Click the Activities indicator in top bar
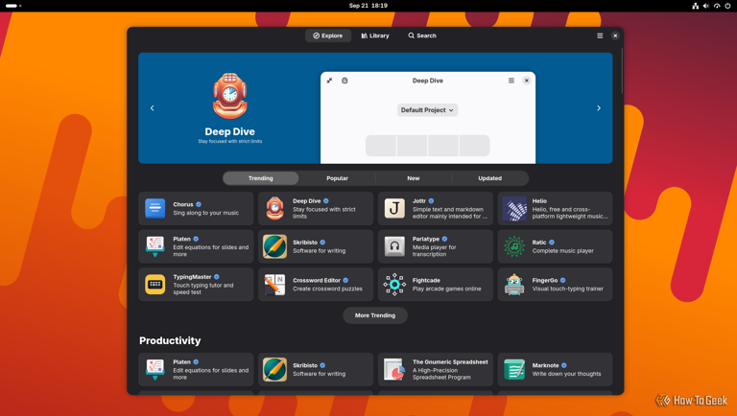Screen dimensions: 737x416 13,6
